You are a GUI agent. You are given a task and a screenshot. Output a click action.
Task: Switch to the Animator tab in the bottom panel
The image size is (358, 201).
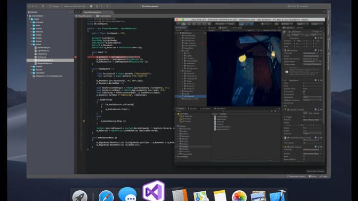tap(206, 108)
